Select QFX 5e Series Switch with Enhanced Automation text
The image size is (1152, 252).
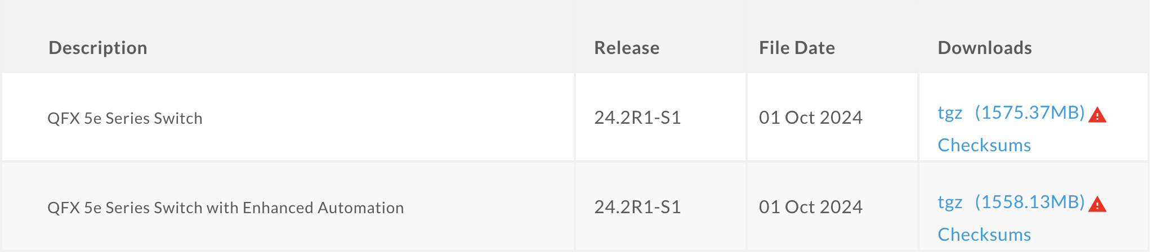click(225, 208)
